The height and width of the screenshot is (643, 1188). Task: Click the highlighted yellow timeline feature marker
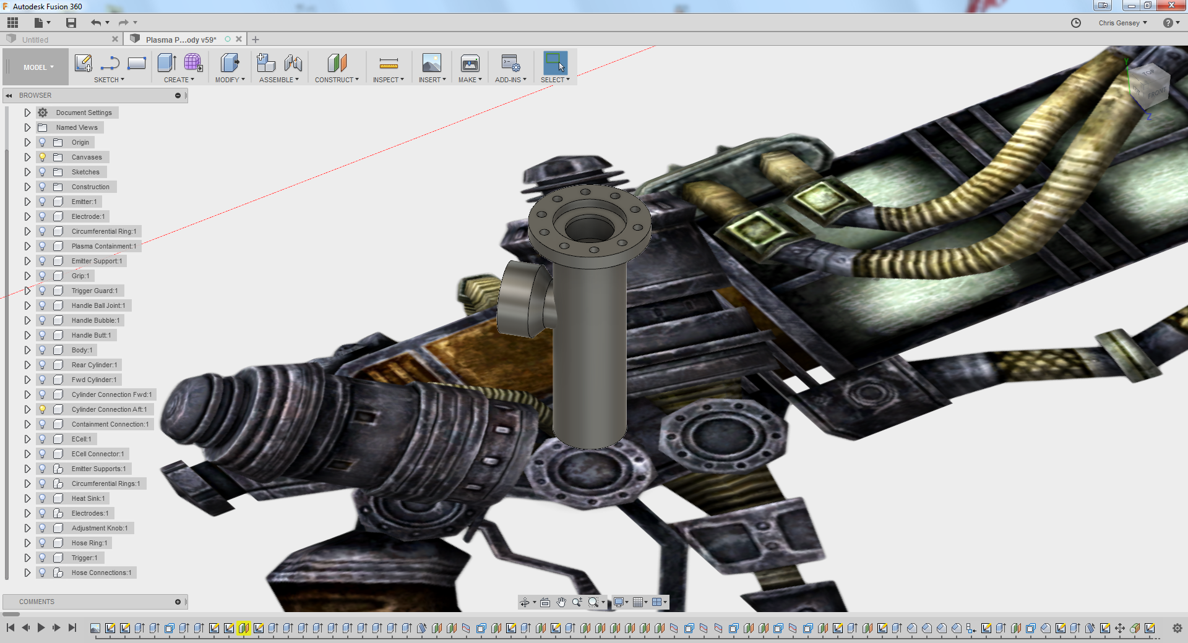243,628
